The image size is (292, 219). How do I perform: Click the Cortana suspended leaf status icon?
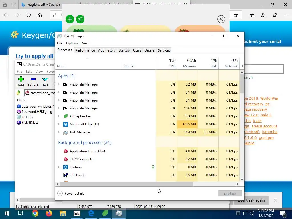[153, 167]
